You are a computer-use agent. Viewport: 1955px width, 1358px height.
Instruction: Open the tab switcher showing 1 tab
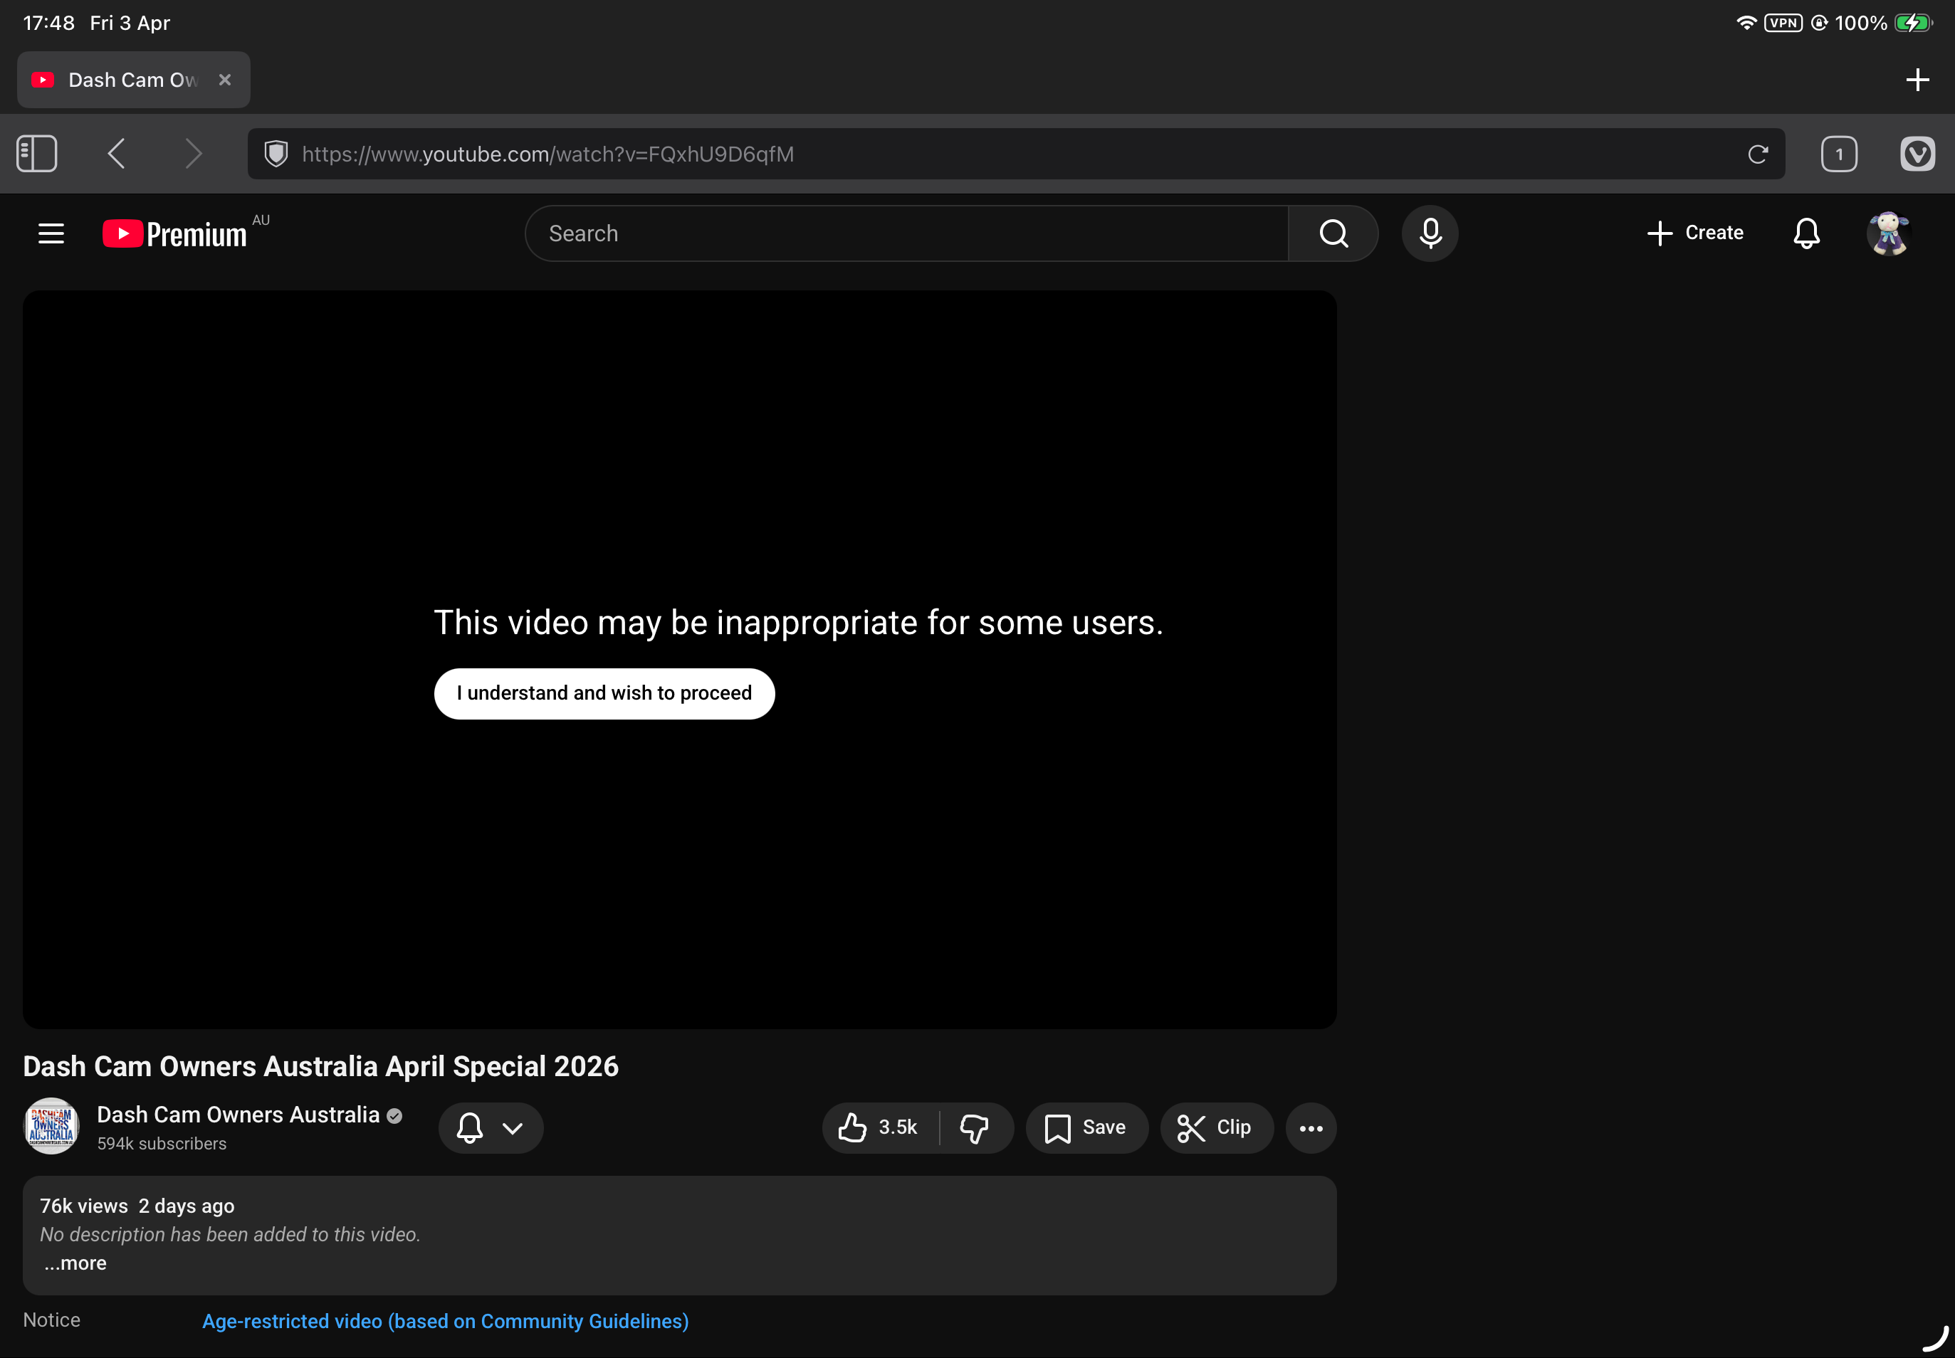(1838, 154)
